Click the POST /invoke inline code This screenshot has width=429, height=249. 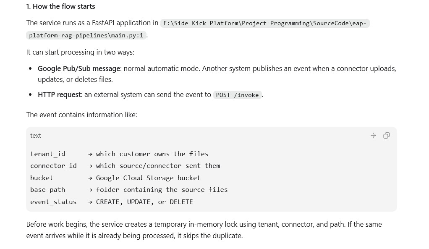point(237,95)
